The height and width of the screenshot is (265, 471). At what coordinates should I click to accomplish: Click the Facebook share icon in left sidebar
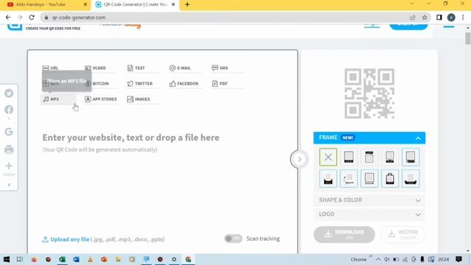[9, 110]
